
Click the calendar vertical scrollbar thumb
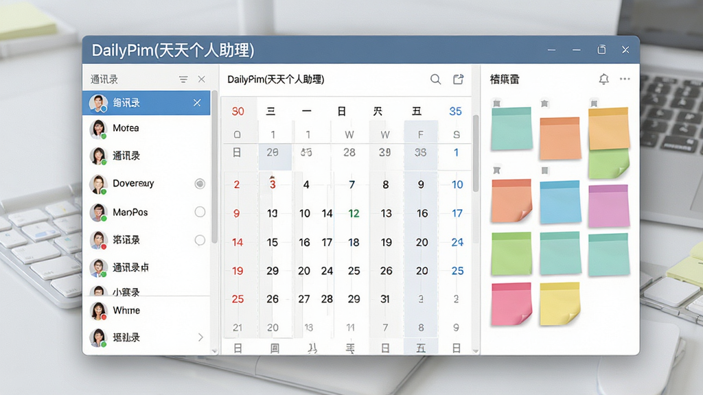tap(476, 154)
